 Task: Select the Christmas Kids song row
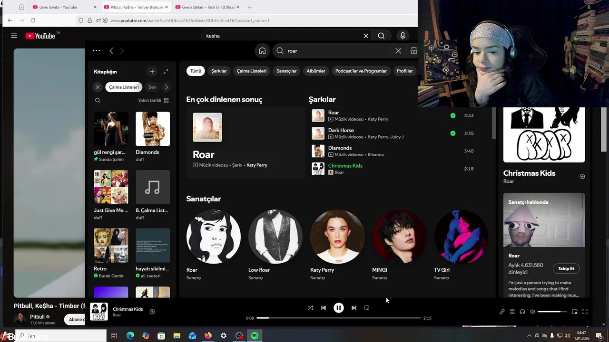pyautogui.click(x=400, y=169)
